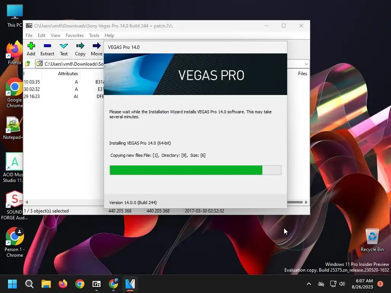Open the Windows Start menu
This screenshot has width=391, height=293.
tap(12, 284)
